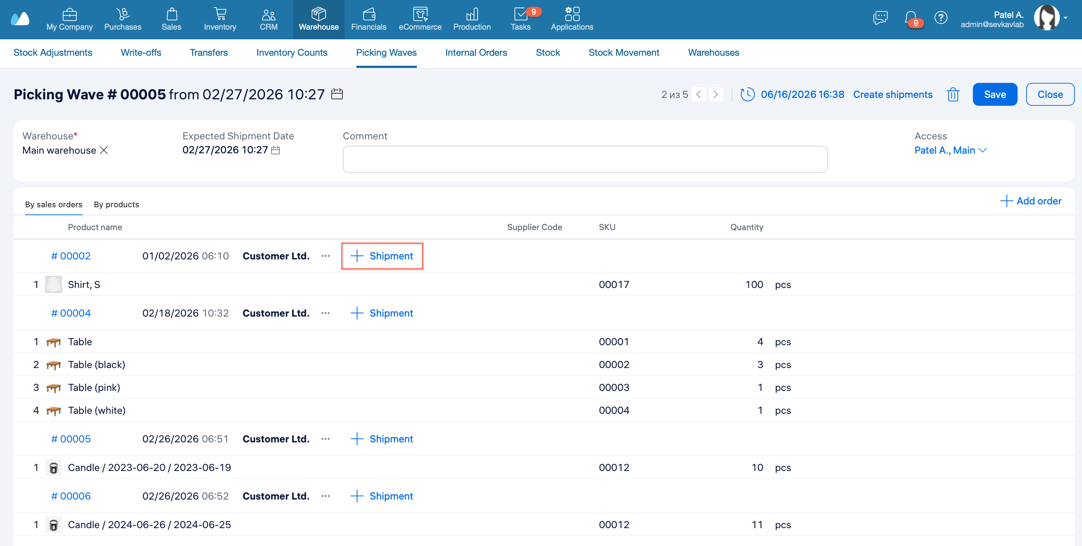
Task: Open more options for order #00004
Action: point(325,313)
